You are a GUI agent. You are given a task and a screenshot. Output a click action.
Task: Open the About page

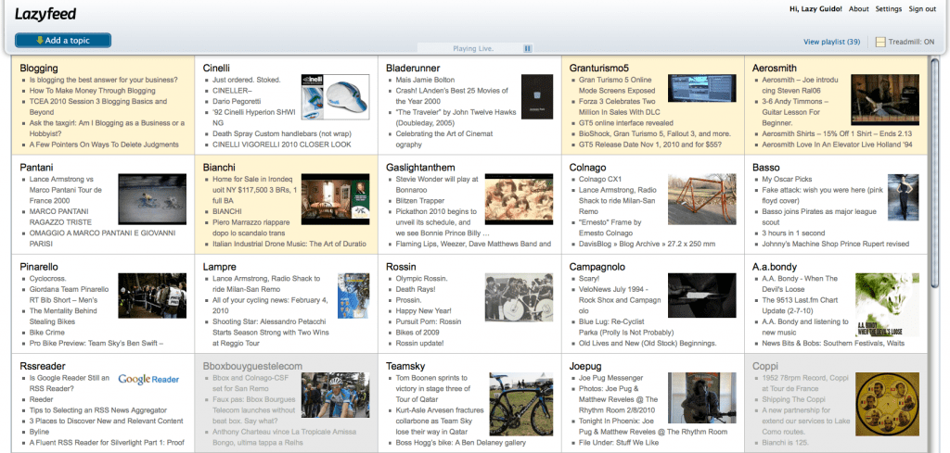[858, 9]
